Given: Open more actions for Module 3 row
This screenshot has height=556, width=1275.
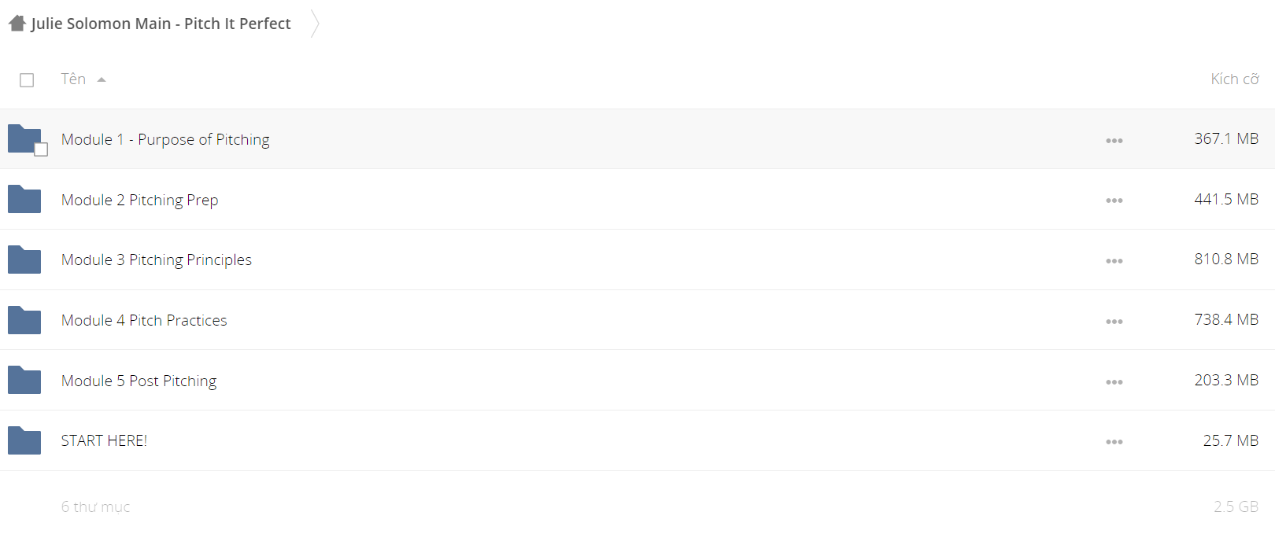Looking at the screenshot, I should (1114, 261).
